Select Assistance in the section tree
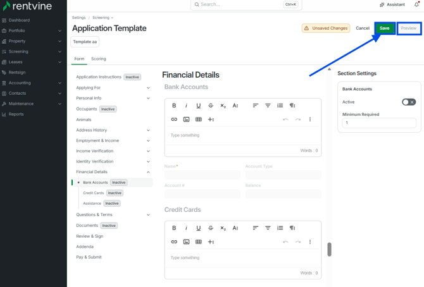 coord(92,203)
